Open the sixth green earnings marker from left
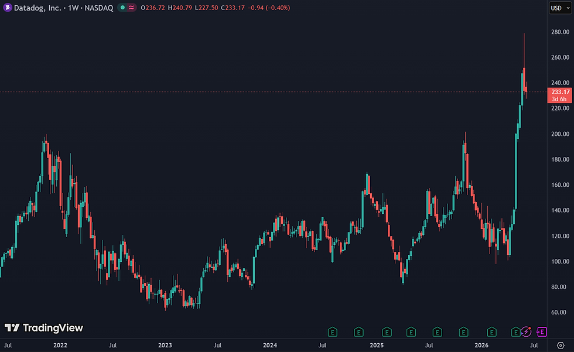 click(463, 332)
